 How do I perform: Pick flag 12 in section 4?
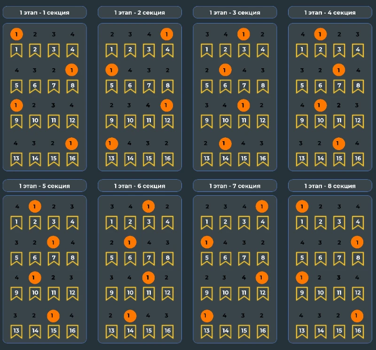[358, 121]
